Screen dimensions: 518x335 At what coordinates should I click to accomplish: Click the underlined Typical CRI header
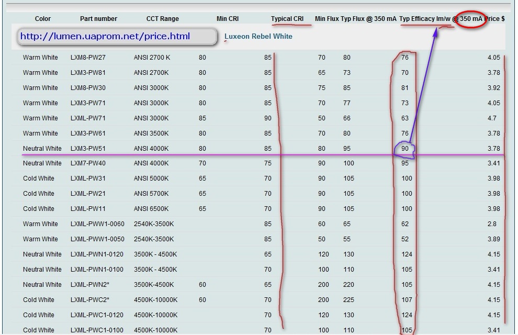coord(287,19)
